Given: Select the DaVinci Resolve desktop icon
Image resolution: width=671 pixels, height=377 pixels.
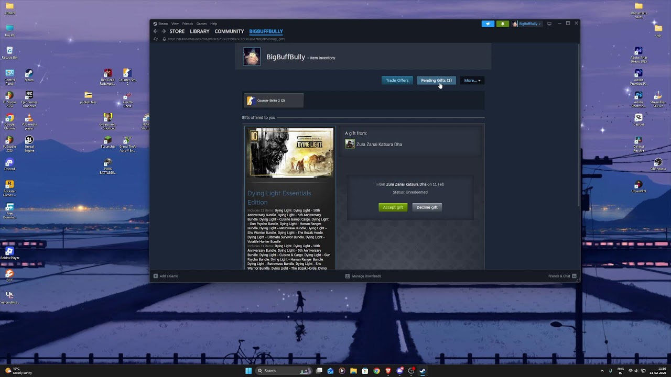Looking at the screenshot, I should click(x=638, y=144).
